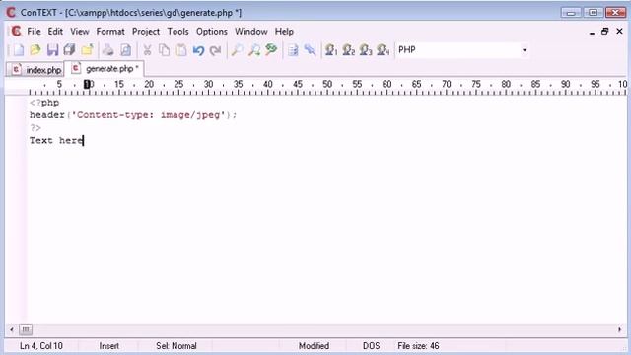Open Find with the magnifier icon

tap(237, 50)
